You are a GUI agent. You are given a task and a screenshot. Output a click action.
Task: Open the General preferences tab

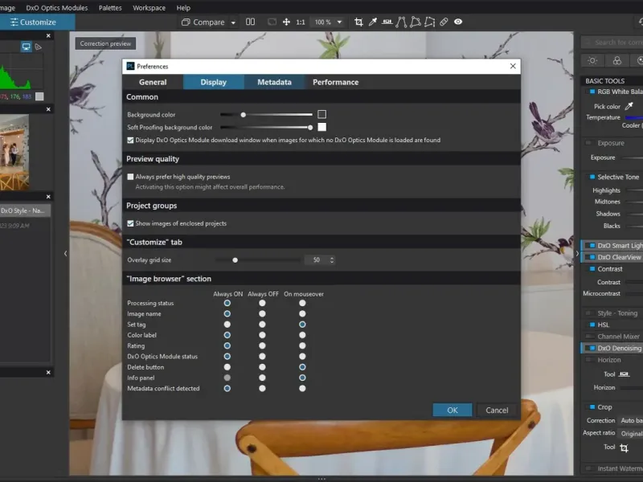tap(153, 83)
